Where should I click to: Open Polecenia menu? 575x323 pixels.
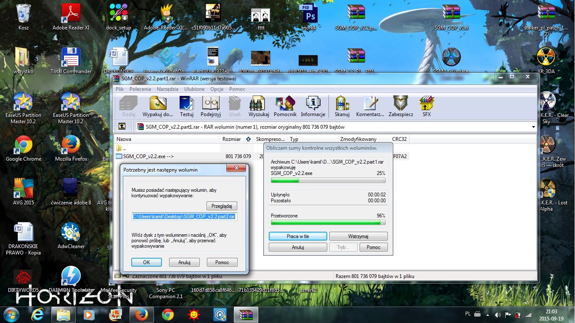click(x=140, y=89)
